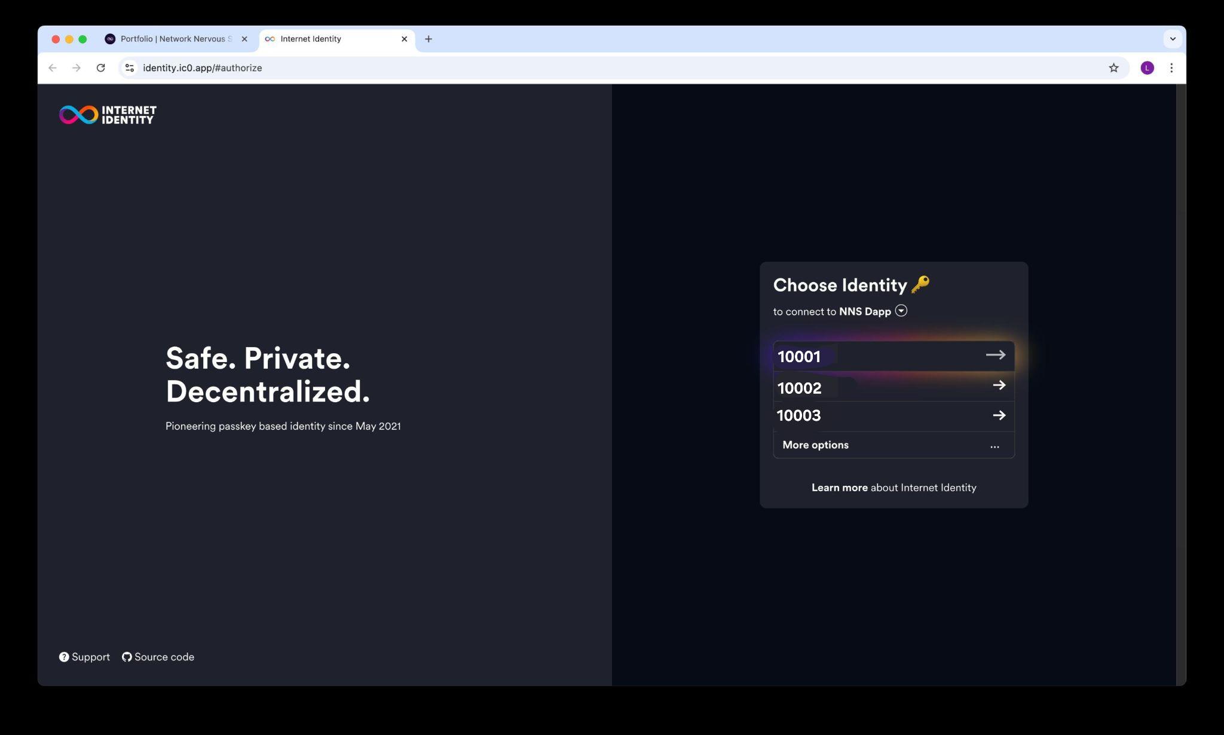Bookmark this page with the star
This screenshot has height=735, width=1224.
tap(1113, 68)
